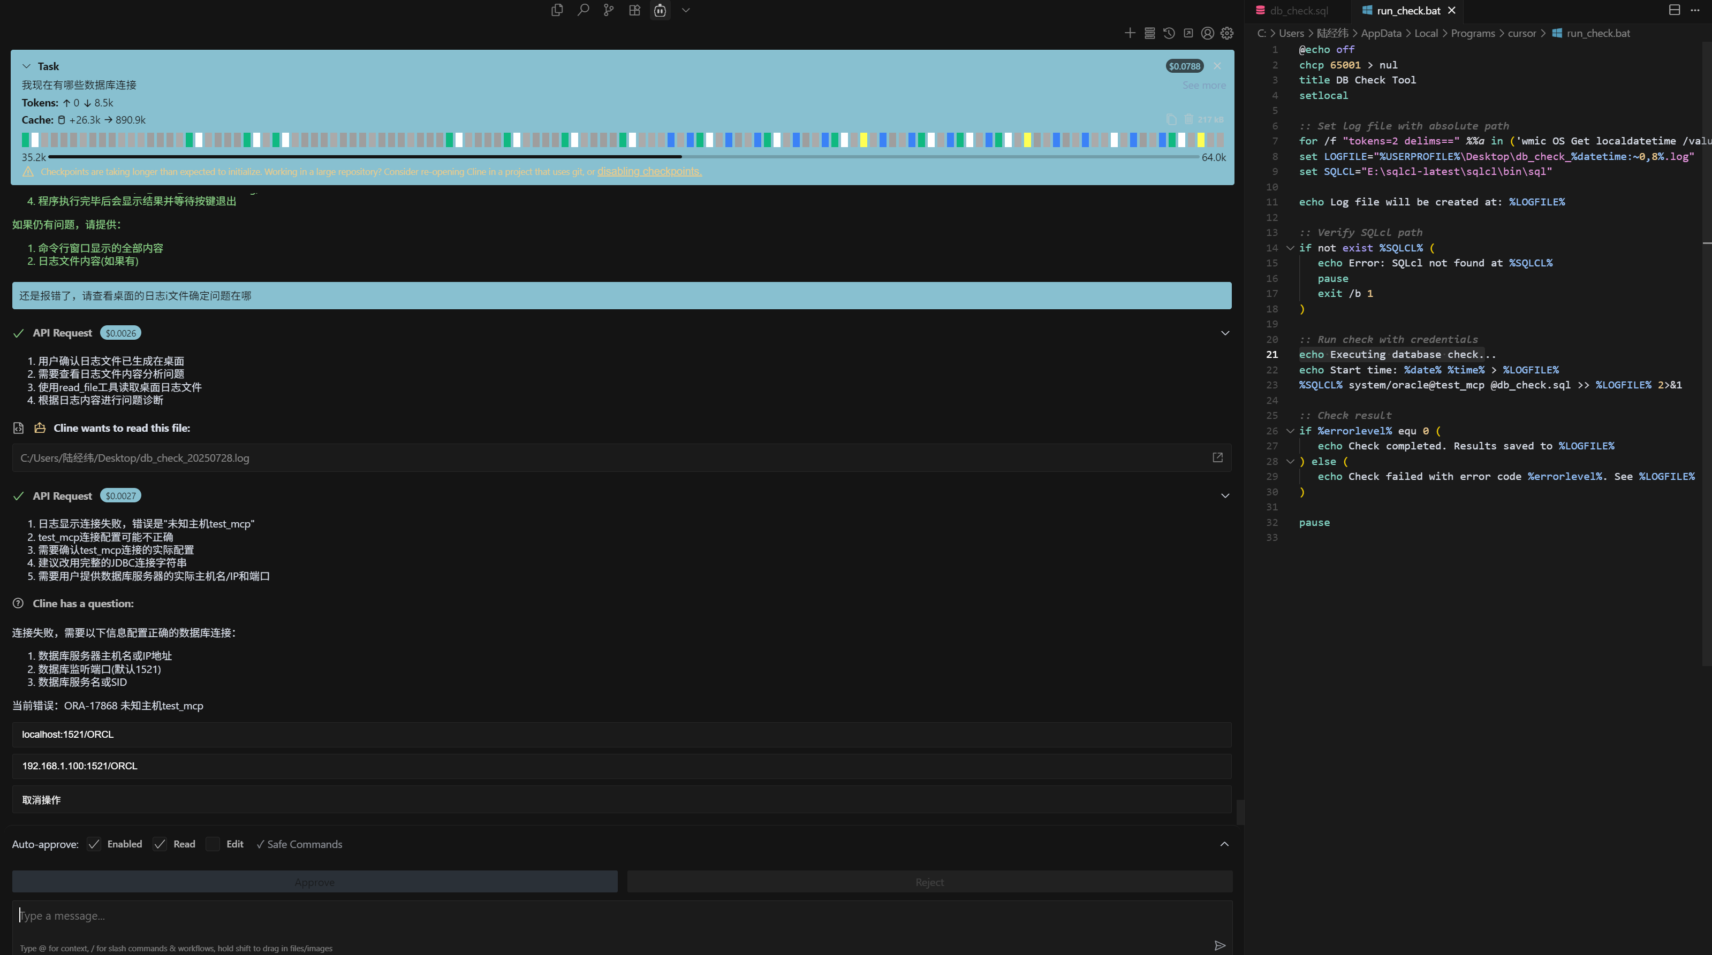Open Cline in editor popout icon
1712x955 pixels.
pyautogui.click(x=1188, y=33)
